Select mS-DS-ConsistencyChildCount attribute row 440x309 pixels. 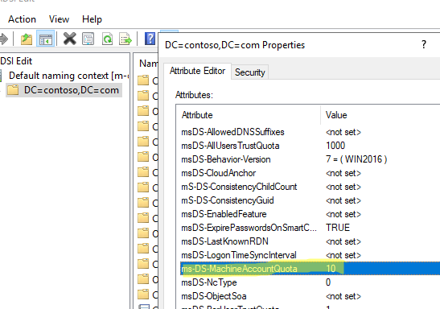[x=310, y=187]
